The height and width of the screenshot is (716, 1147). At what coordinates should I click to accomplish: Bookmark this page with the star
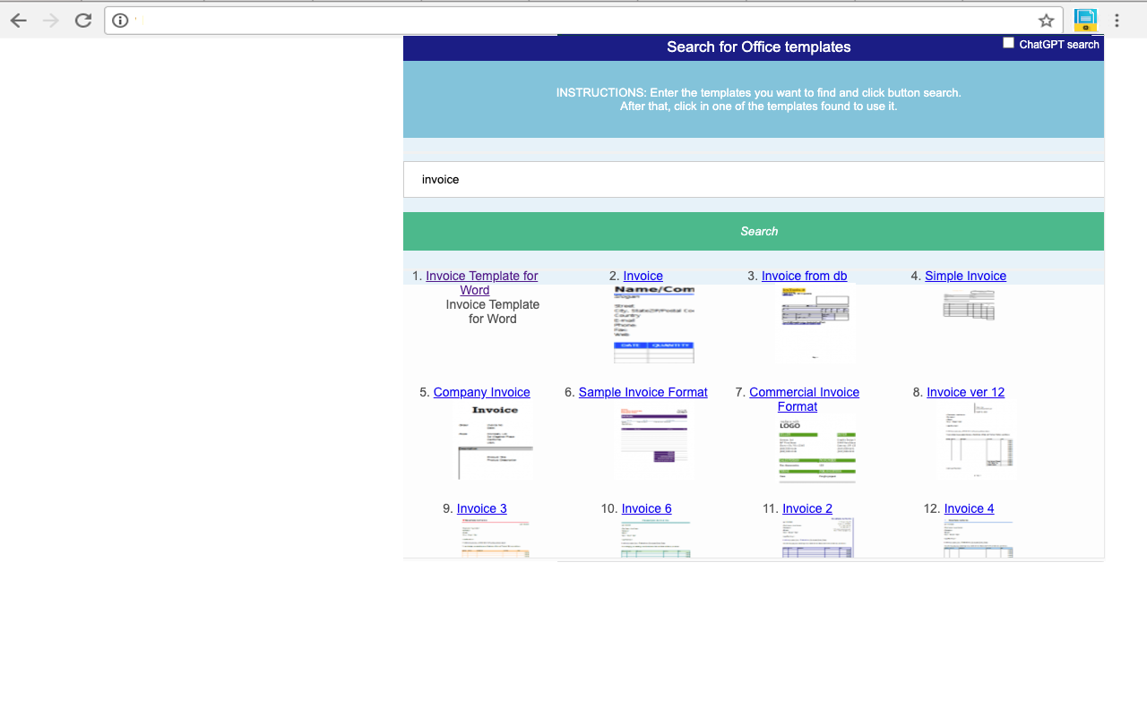1048,20
